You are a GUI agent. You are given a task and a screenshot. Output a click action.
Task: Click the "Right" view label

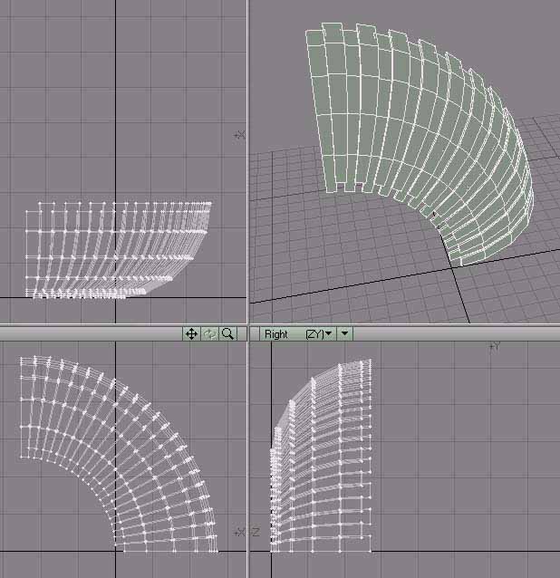click(x=276, y=333)
